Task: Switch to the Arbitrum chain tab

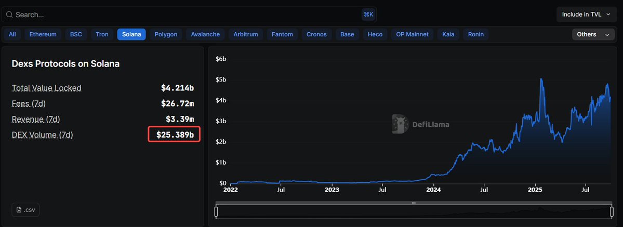Action: click(246, 34)
